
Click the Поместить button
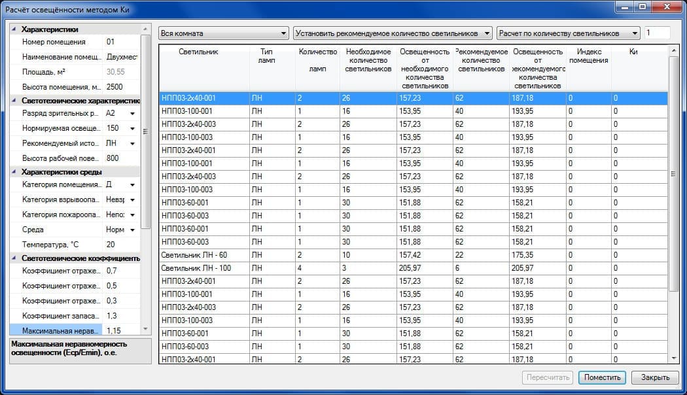(x=602, y=377)
